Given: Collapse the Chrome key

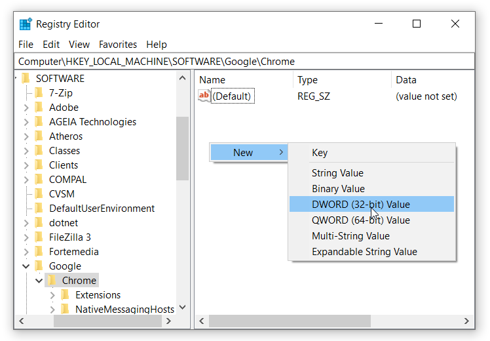Looking at the screenshot, I should coord(39,281).
